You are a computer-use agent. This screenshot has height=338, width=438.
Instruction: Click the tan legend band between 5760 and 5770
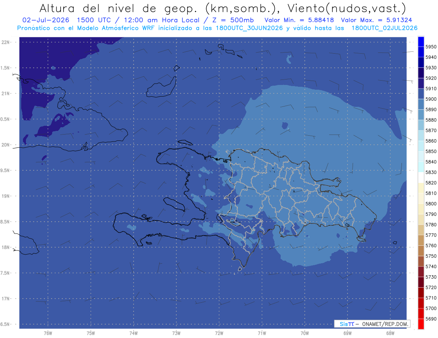[x=421, y=240]
